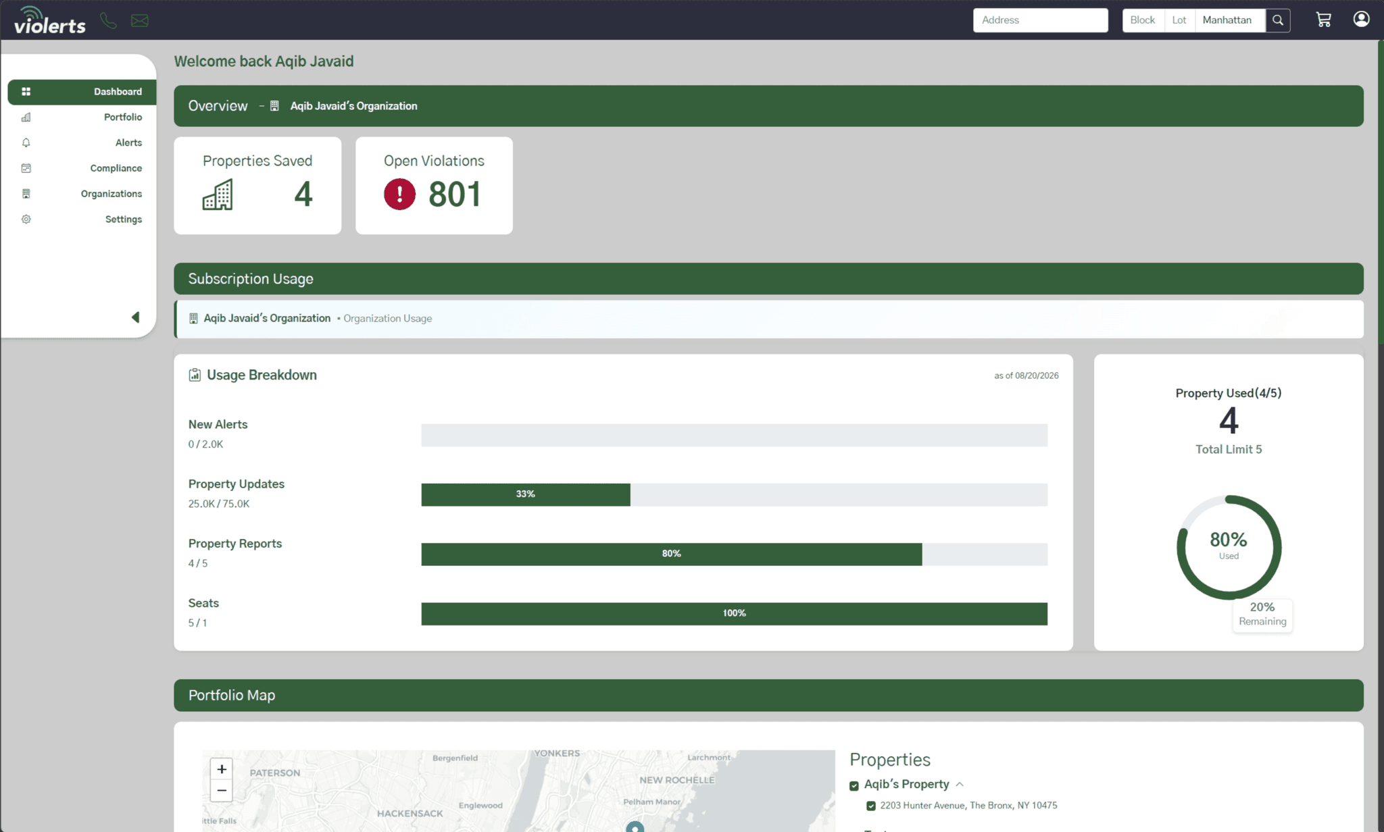Image resolution: width=1384 pixels, height=832 pixels.
Task: Open the Dashboard menu item
Action: pyautogui.click(x=82, y=92)
